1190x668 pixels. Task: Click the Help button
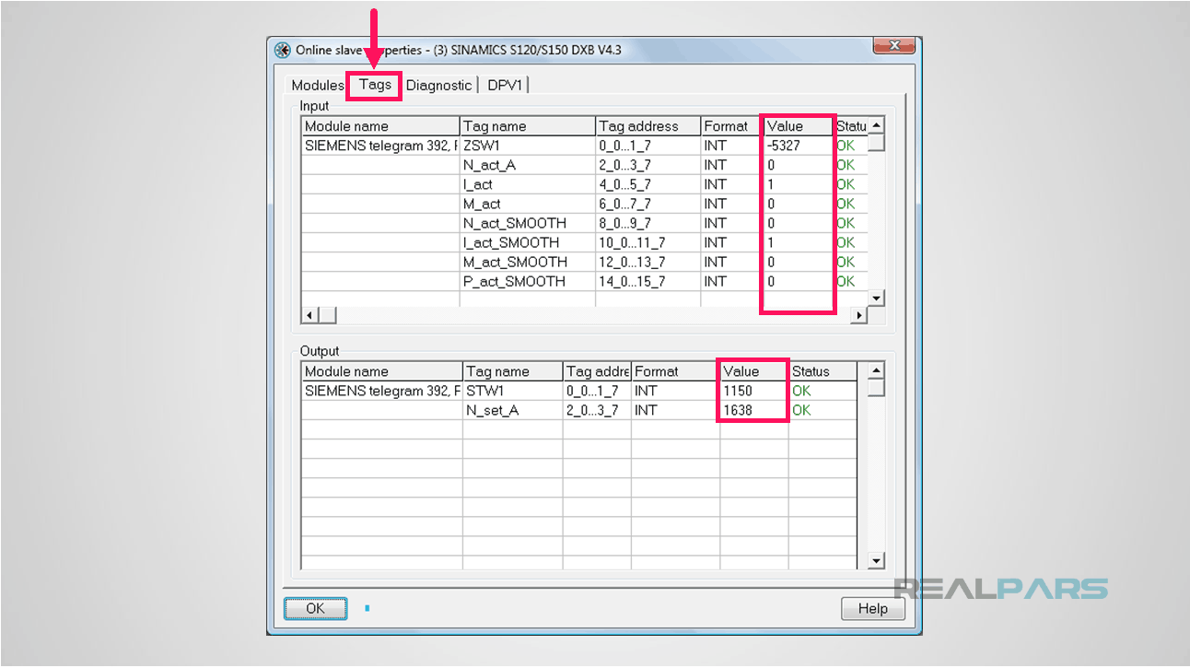pyautogui.click(x=872, y=608)
